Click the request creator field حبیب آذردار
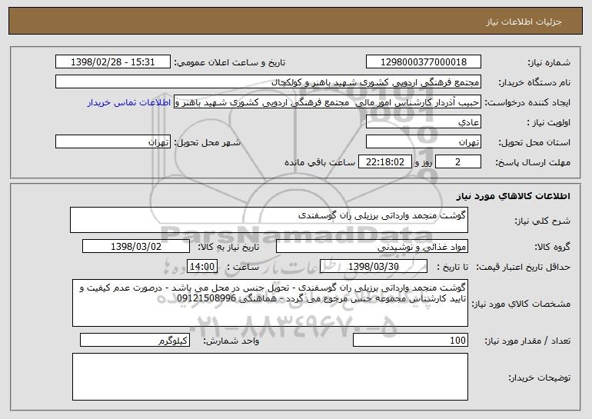The height and width of the screenshot is (419, 592). [328, 102]
